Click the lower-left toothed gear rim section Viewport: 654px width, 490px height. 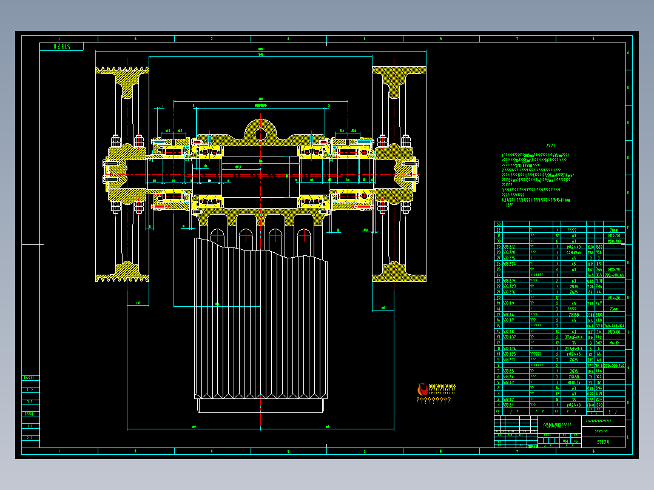(122, 273)
